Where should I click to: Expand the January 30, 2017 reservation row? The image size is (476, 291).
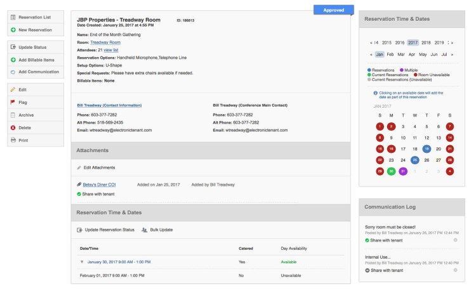pos(81,261)
